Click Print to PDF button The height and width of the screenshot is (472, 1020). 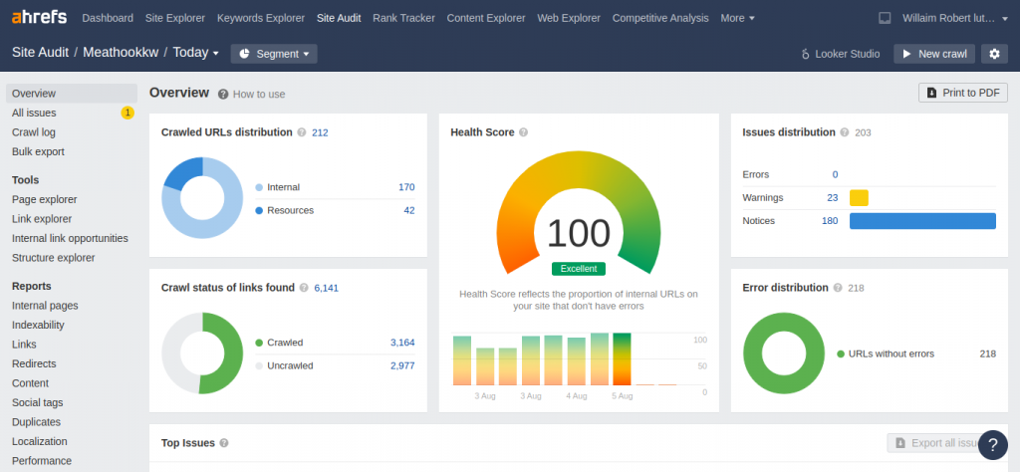click(x=963, y=93)
